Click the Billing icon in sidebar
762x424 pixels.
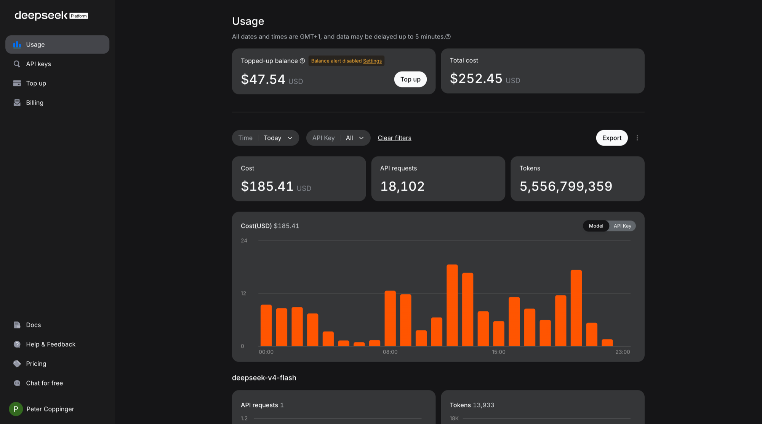tap(17, 103)
